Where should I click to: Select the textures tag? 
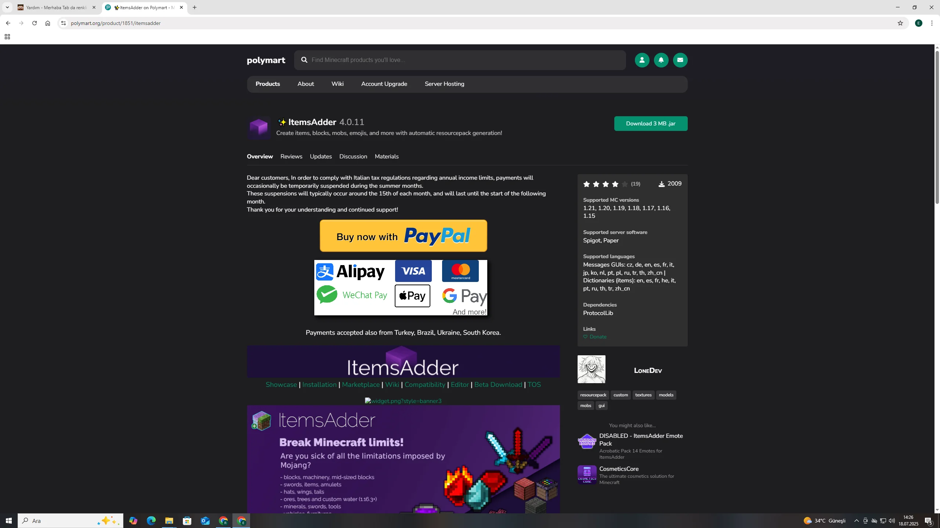(x=643, y=395)
